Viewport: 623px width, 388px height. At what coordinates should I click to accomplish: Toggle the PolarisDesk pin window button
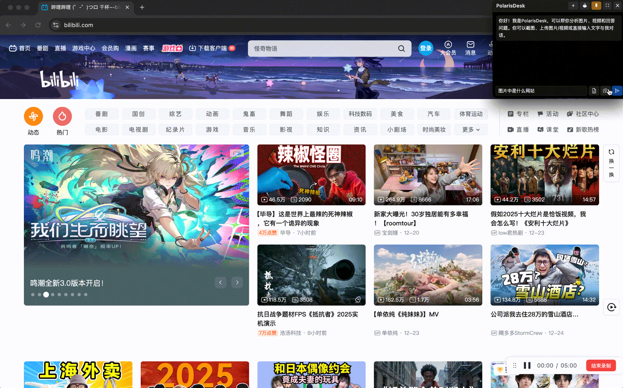[x=596, y=5]
